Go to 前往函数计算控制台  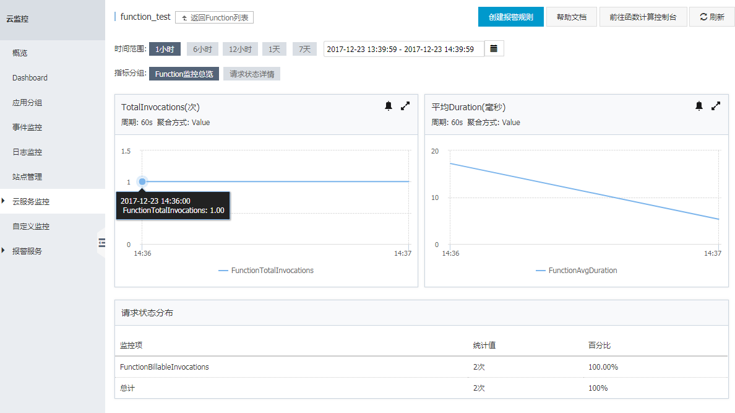(x=643, y=17)
